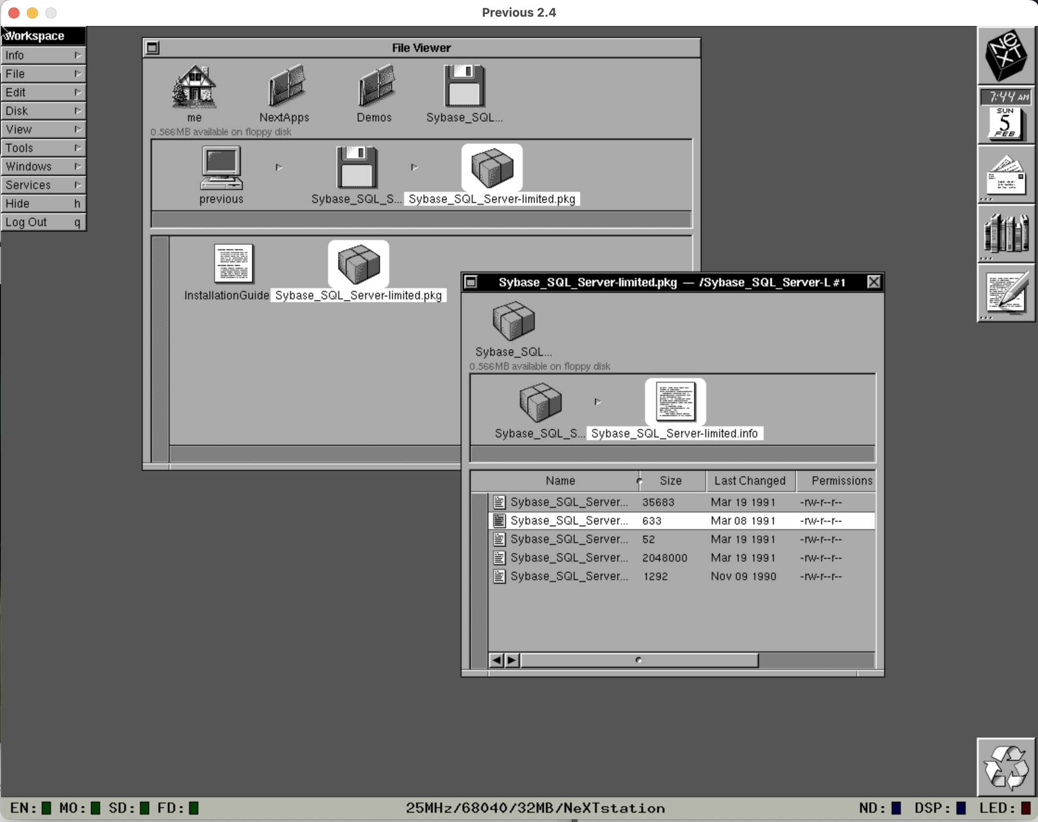This screenshot has height=822, width=1038.
Task: Launch the Edit app dock icon
Action: pyautogui.click(x=1006, y=292)
